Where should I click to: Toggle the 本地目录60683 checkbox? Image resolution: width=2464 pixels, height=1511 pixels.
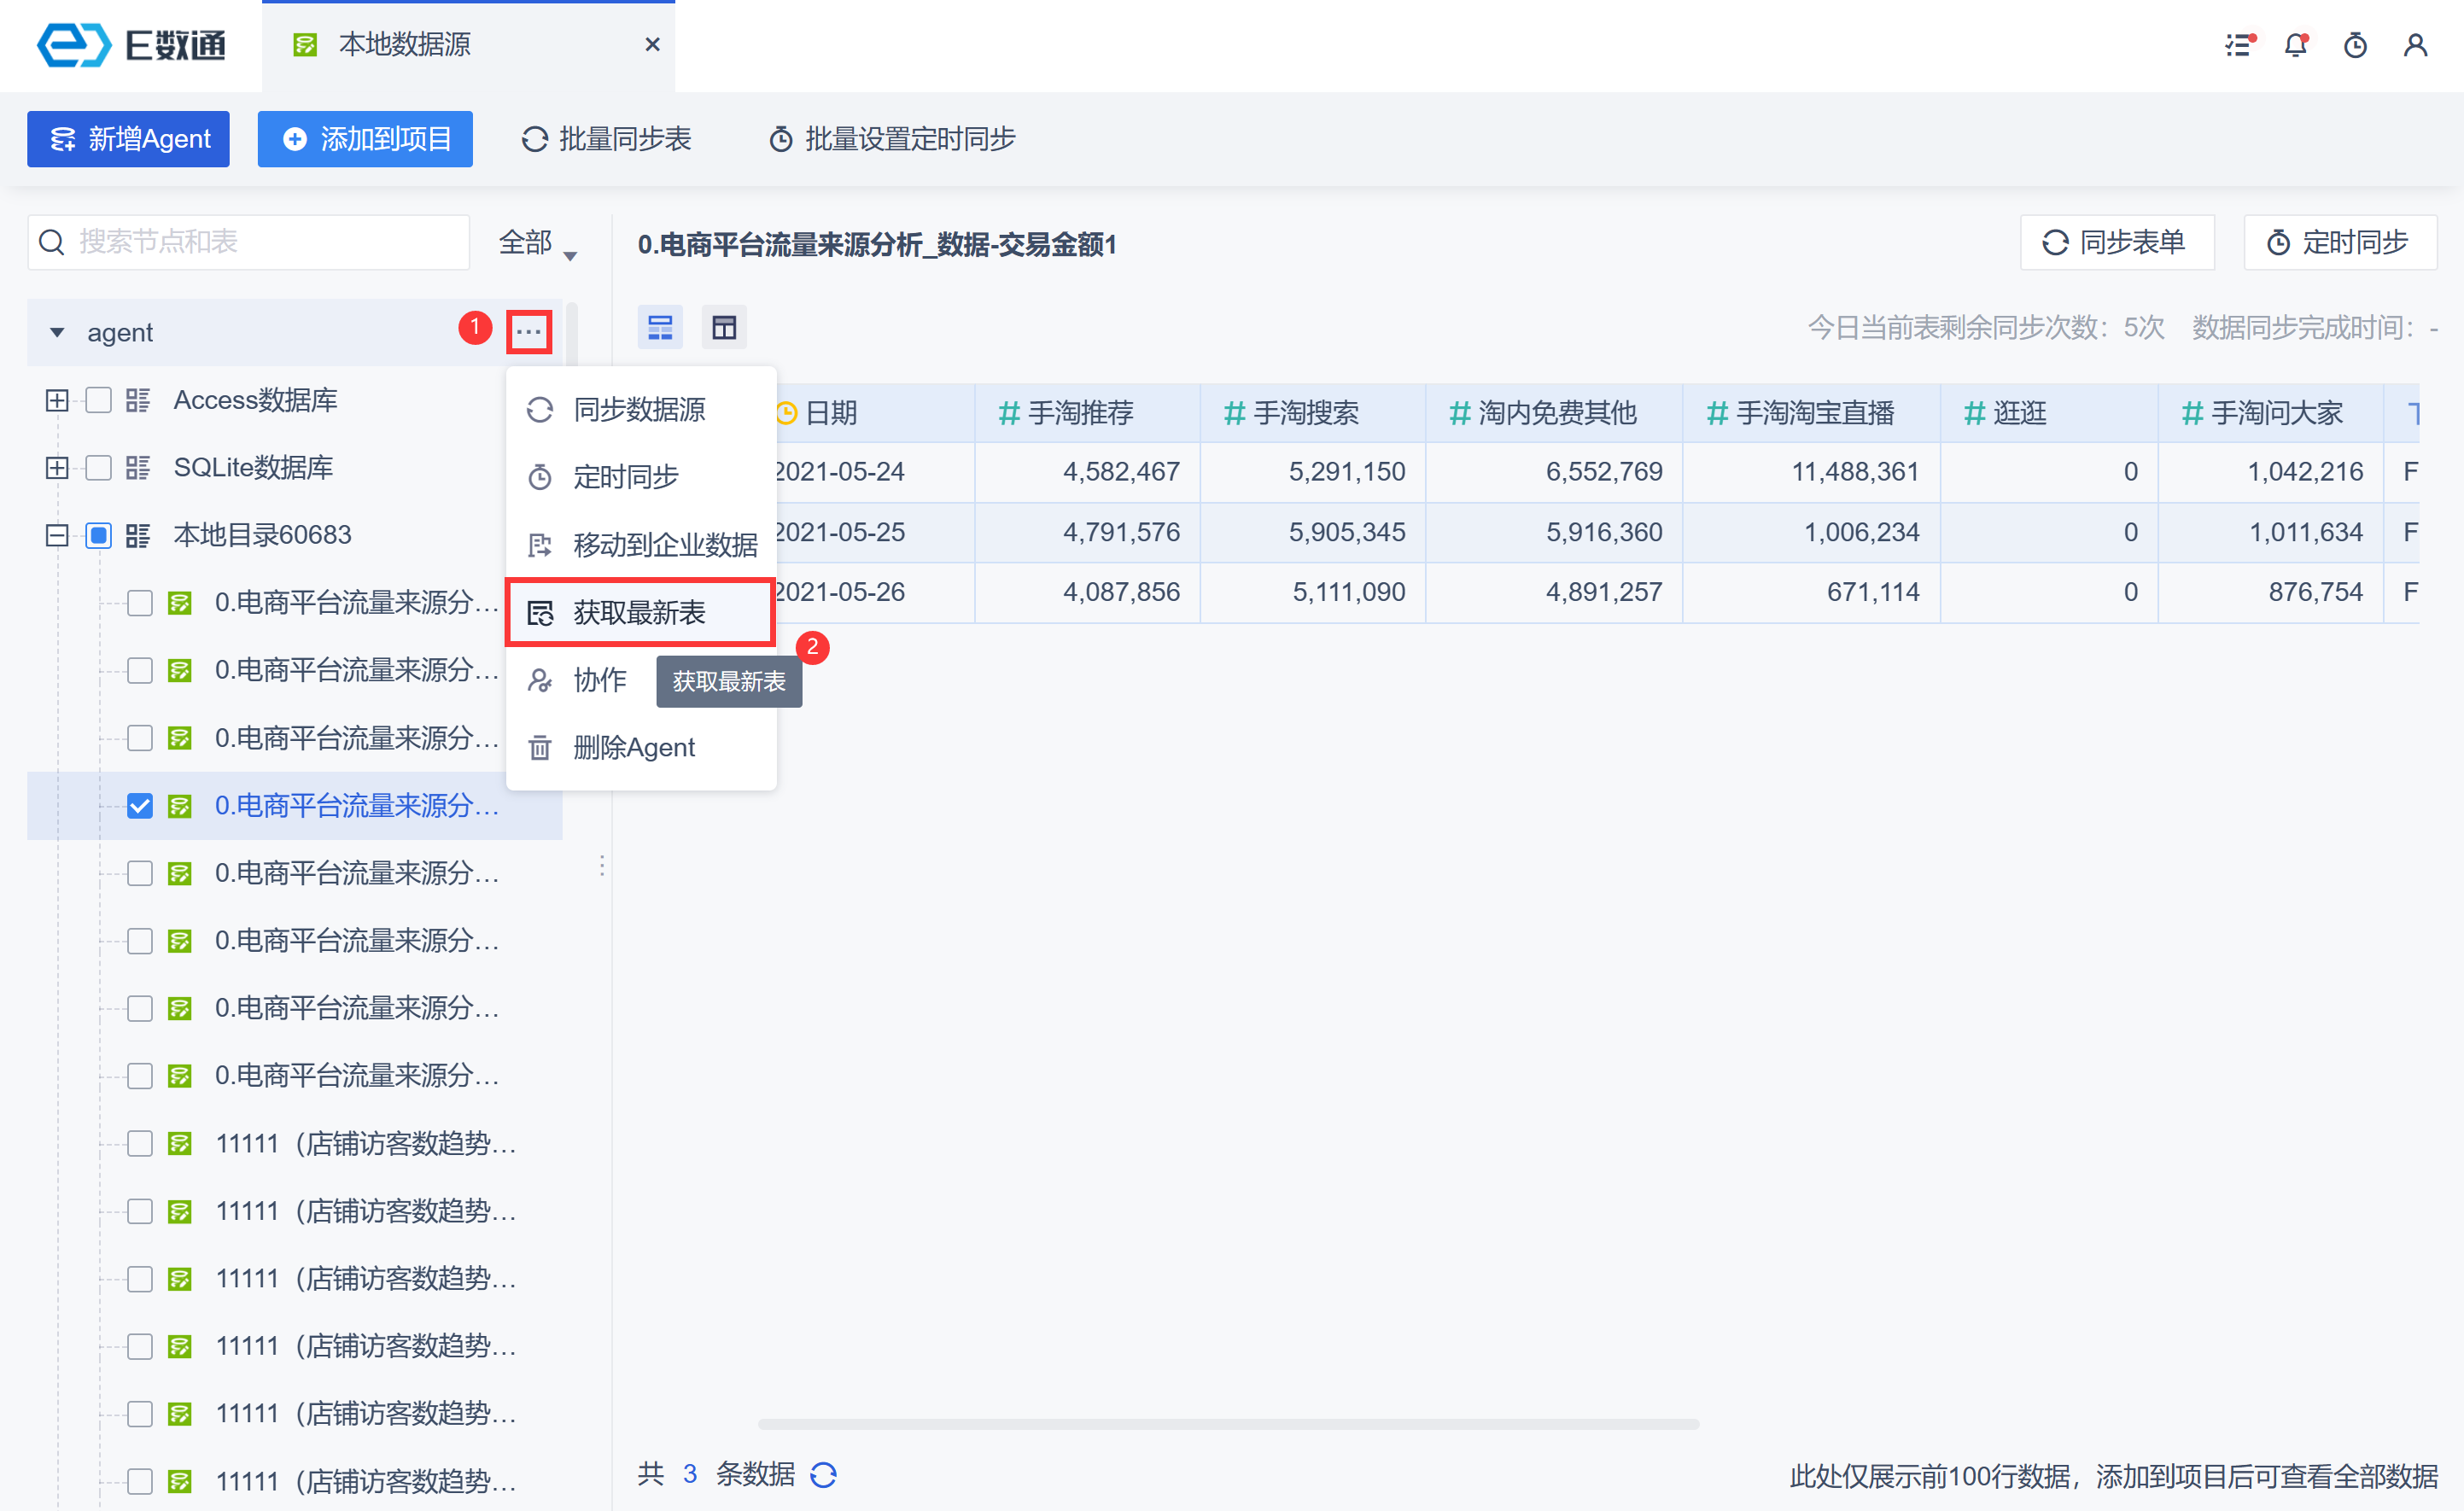[98, 535]
